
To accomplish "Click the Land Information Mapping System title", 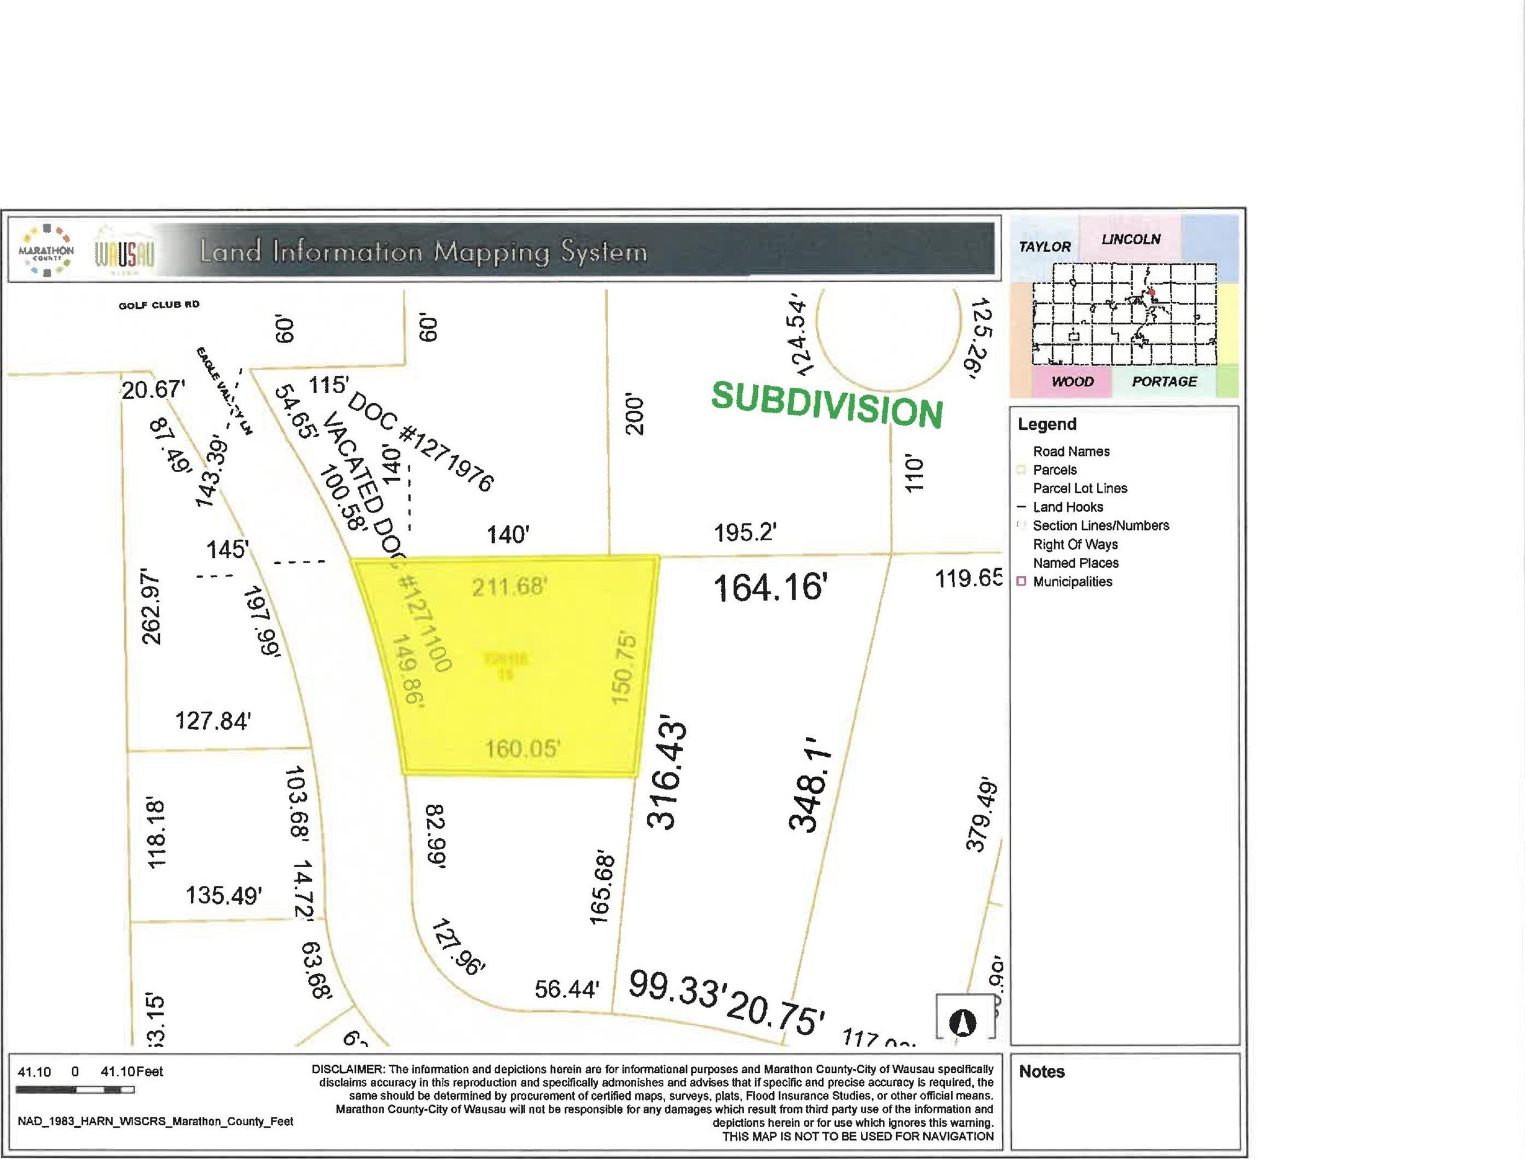I will pos(423,252).
